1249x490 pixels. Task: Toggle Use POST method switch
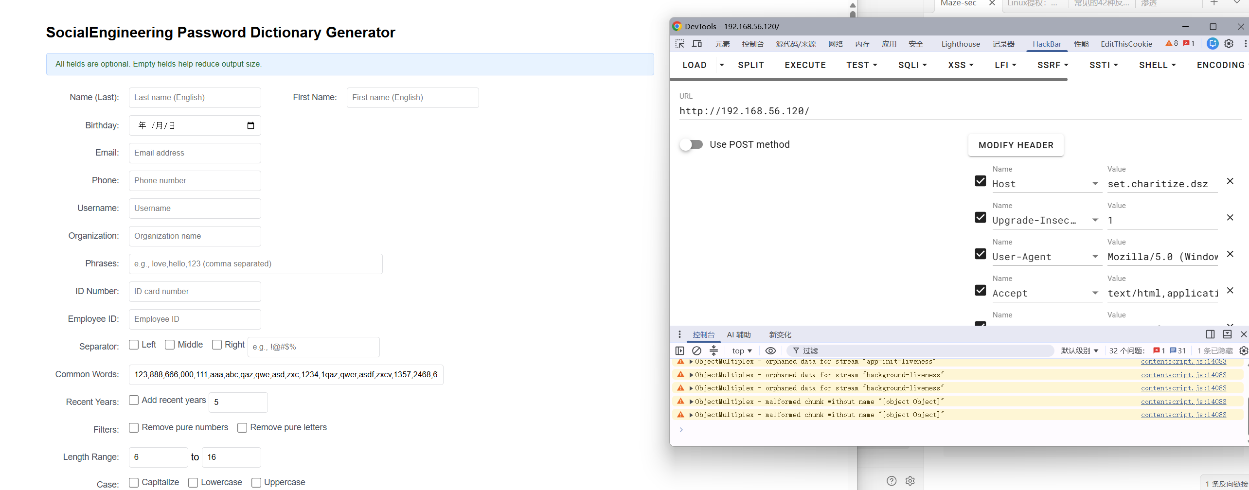(x=691, y=144)
